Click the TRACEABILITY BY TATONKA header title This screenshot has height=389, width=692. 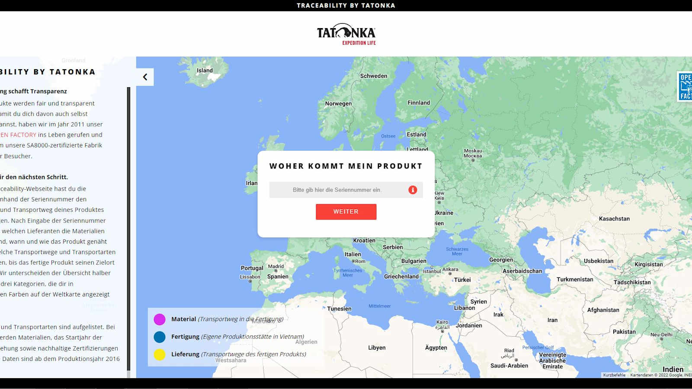[346, 6]
